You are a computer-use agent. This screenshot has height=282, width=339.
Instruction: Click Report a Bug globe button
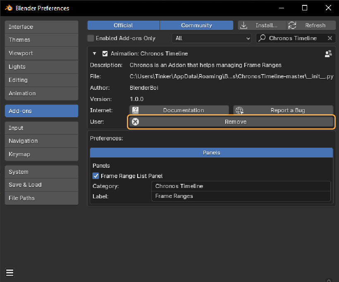[283, 110]
